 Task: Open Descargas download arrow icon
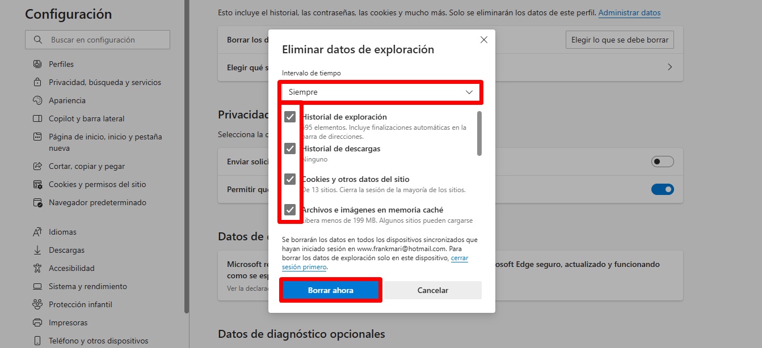pos(37,250)
